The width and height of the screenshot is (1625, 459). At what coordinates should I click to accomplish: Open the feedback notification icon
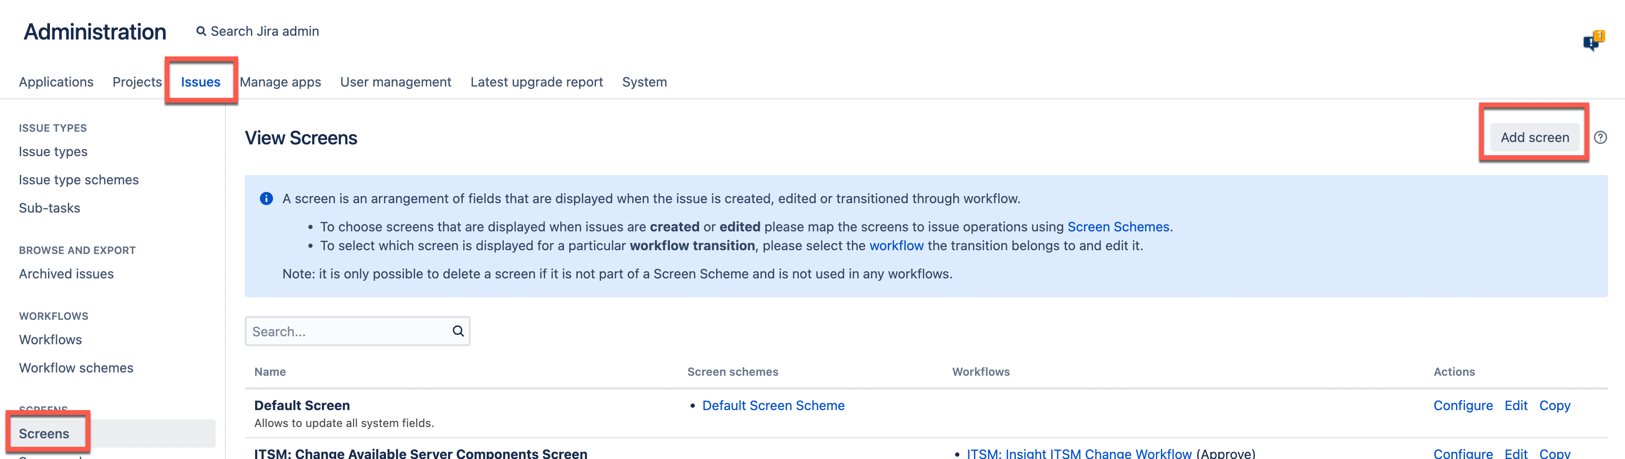point(1593,41)
